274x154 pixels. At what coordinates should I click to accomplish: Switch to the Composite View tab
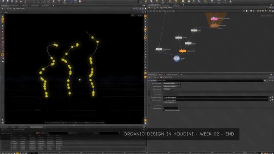[35, 6]
